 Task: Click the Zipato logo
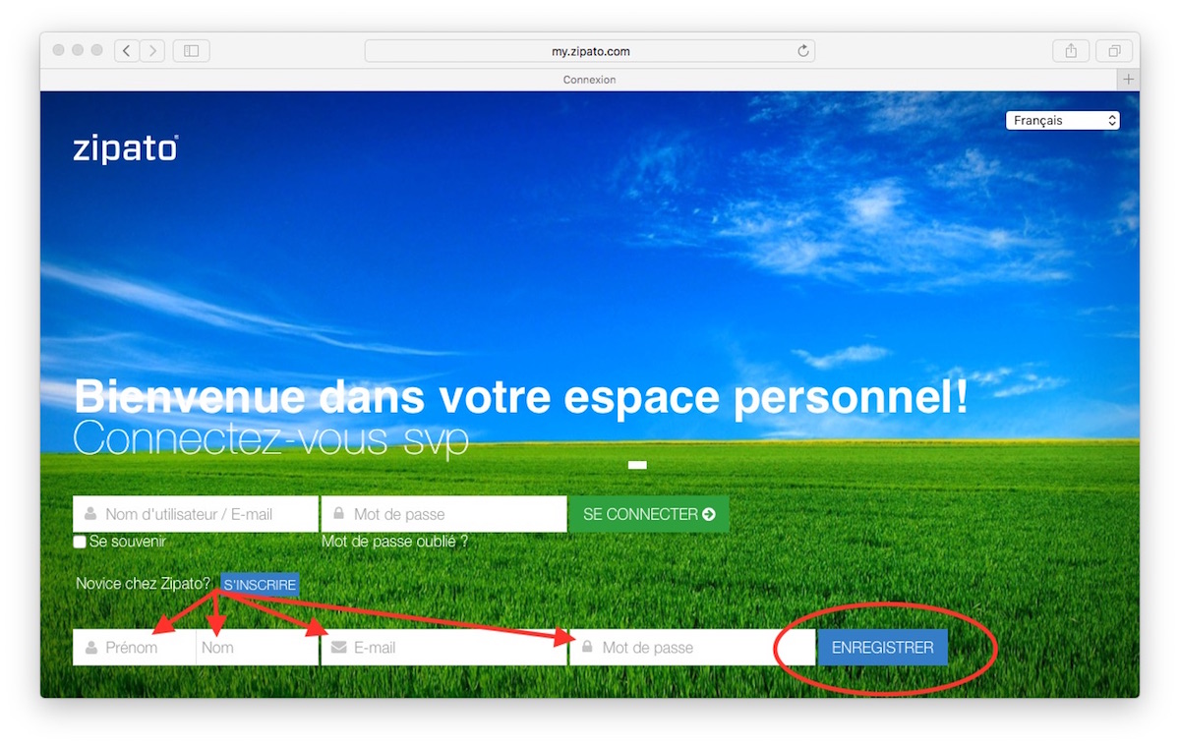(x=125, y=149)
